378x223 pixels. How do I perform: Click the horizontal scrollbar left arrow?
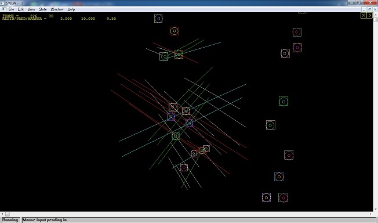[x=2, y=214]
